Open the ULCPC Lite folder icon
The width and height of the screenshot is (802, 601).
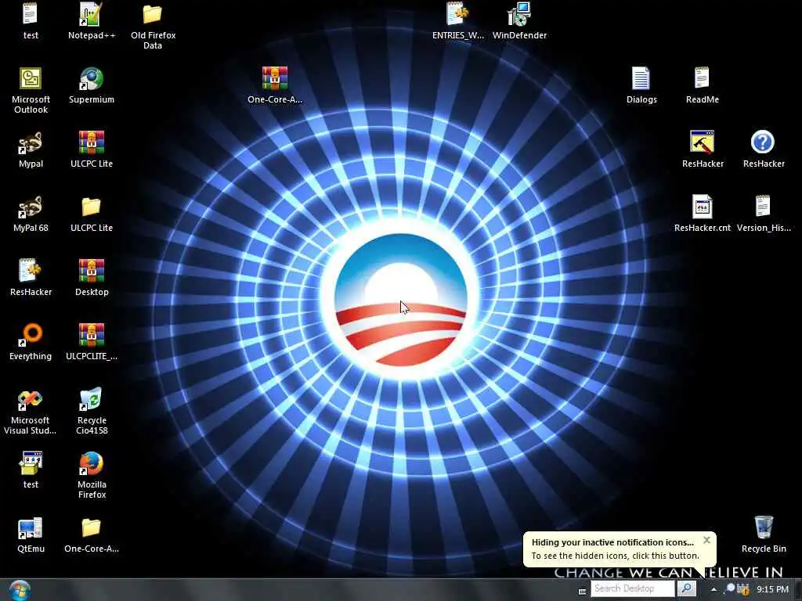click(92, 214)
